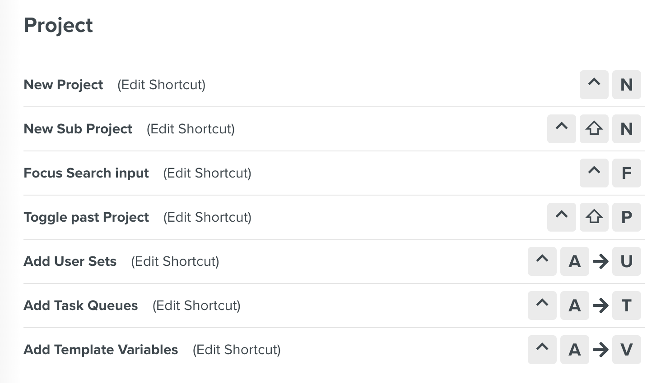This screenshot has width=661, height=383.
Task: Click Control key icon in Add Template Variables row
Action: click(542, 350)
